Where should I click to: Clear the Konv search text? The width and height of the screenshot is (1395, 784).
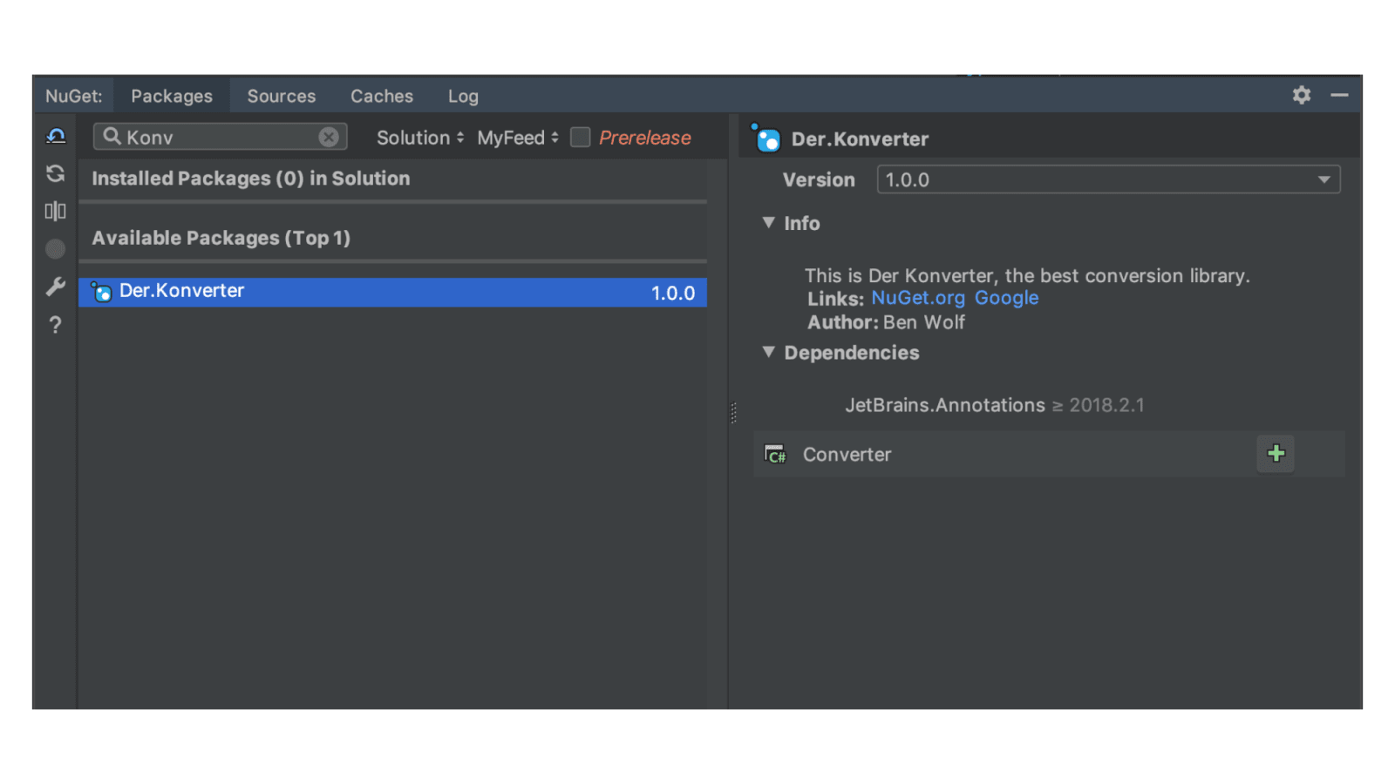[x=329, y=137]
